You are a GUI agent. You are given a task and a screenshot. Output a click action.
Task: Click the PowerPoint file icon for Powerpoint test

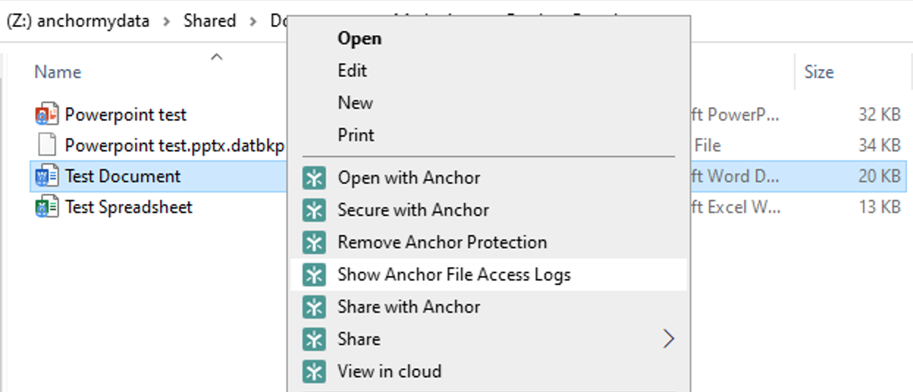tap(46, 115)
